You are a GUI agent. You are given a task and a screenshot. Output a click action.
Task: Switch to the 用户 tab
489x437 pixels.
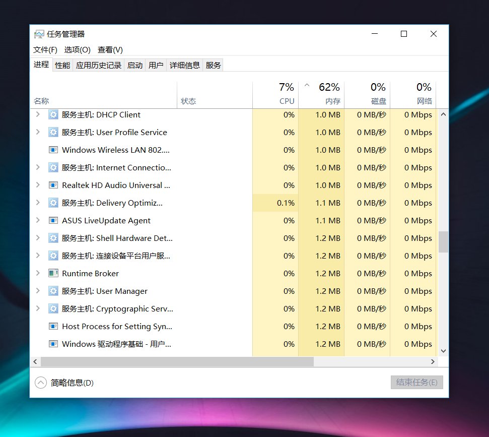[156, 65]
